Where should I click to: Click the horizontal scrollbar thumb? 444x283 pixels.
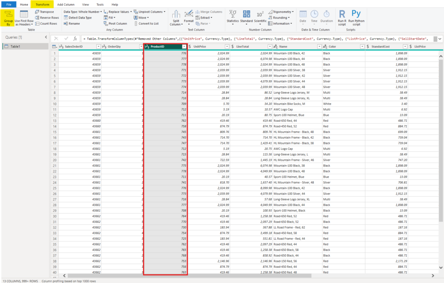coord(189,275)
